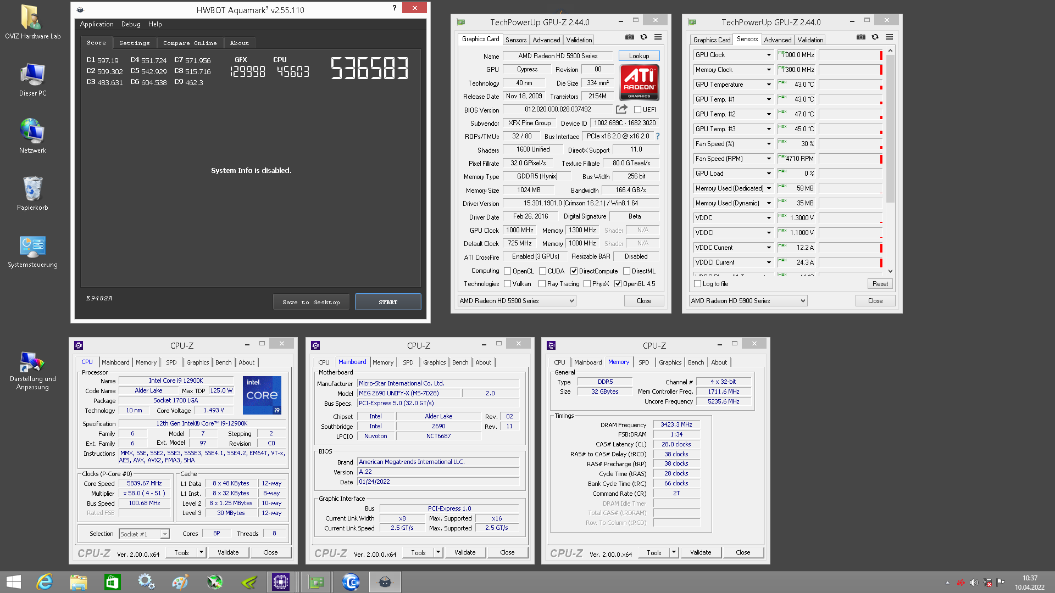Click Lookup button in GPU-Z
Viewport: 1055px width, 593px height.
coord(638,56)
